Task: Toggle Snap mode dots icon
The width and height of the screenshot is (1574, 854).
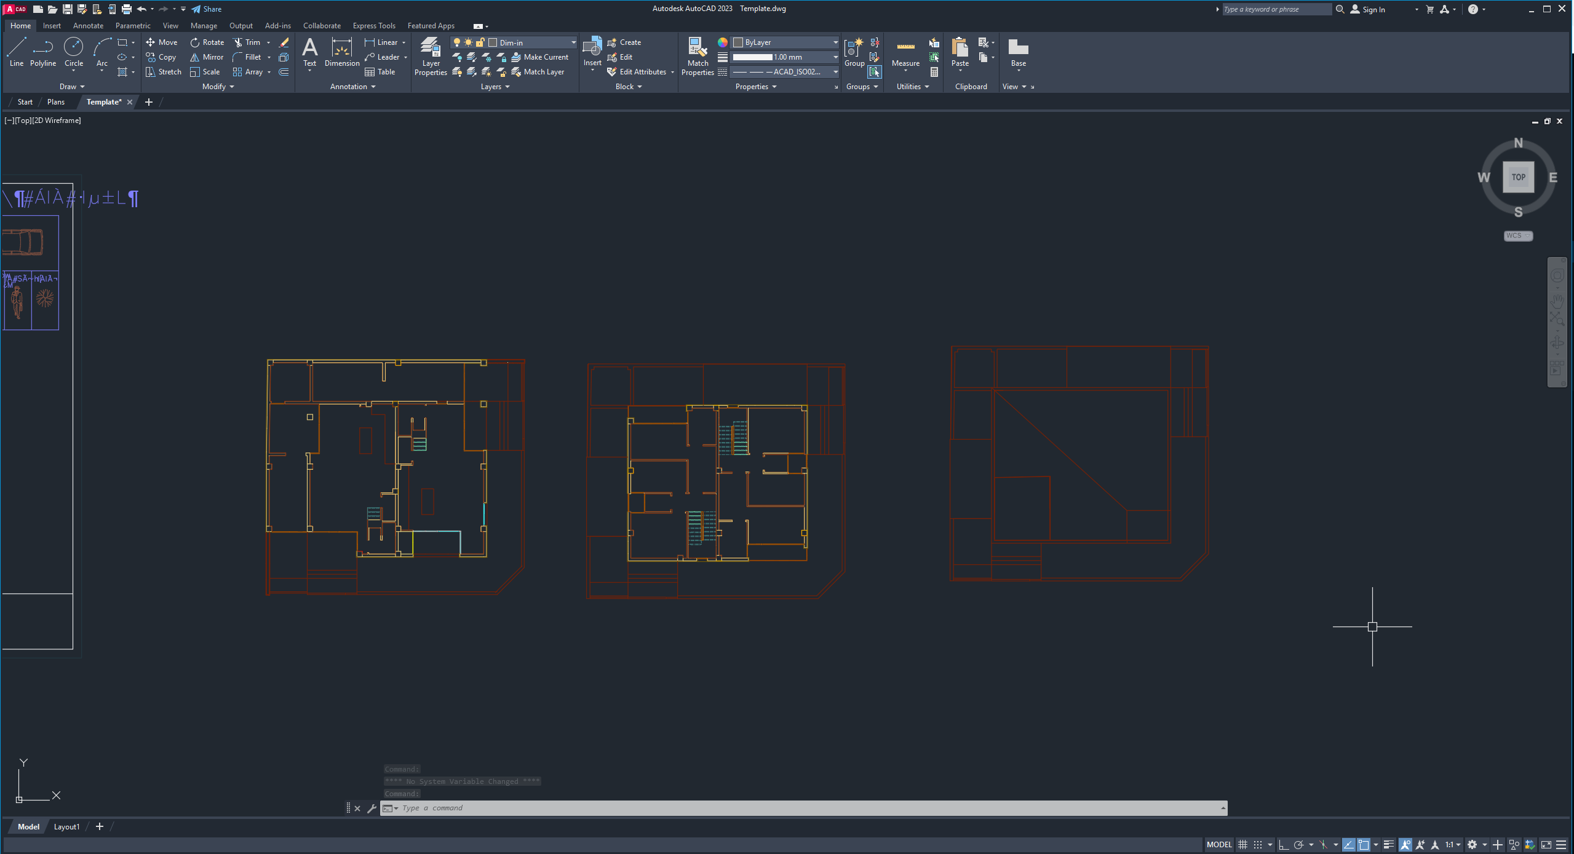Action: (x=1258, y=845)
